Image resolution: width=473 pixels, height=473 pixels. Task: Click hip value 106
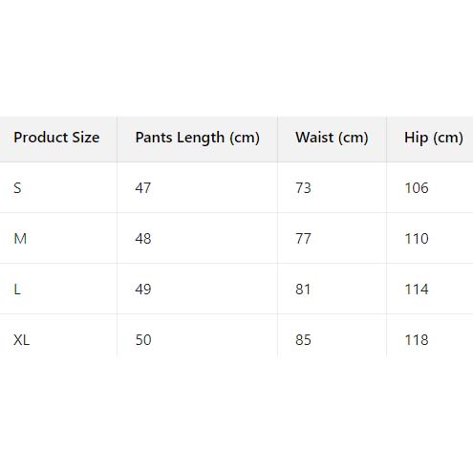(417, 188)
